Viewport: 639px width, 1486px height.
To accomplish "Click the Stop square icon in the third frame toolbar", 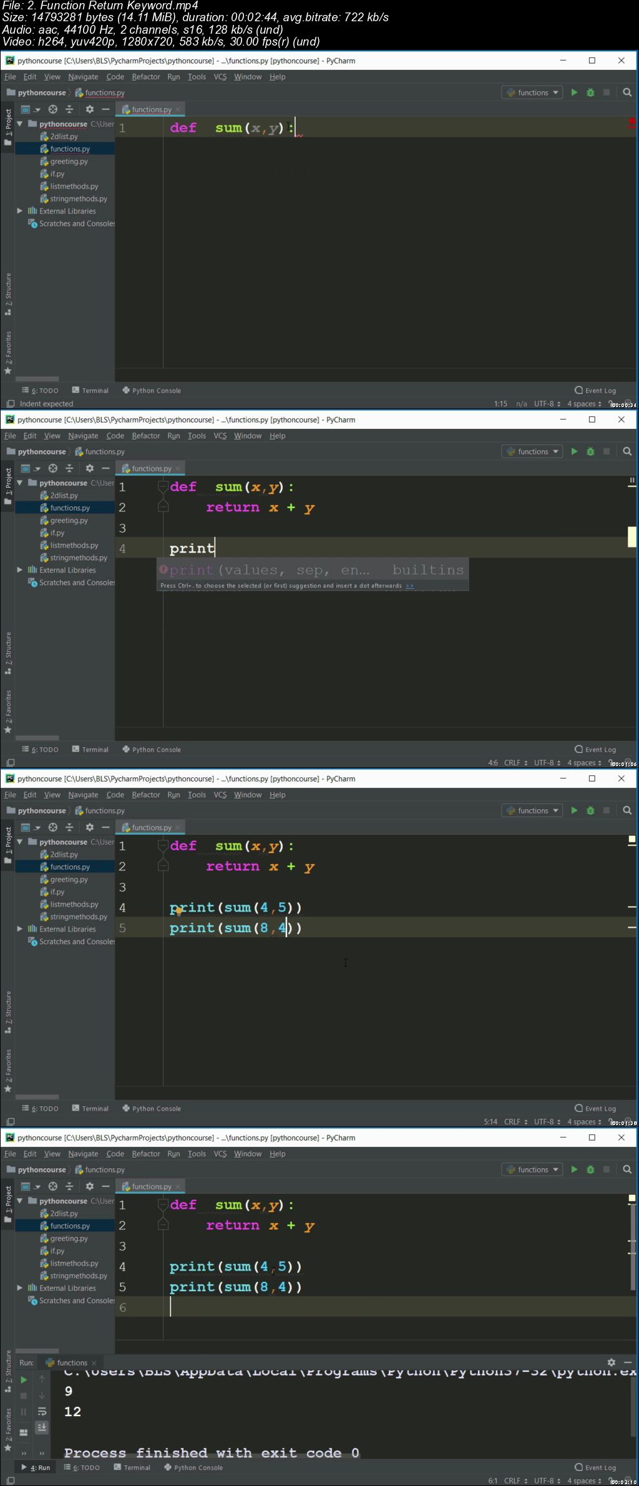I will [x=607, y=810].
